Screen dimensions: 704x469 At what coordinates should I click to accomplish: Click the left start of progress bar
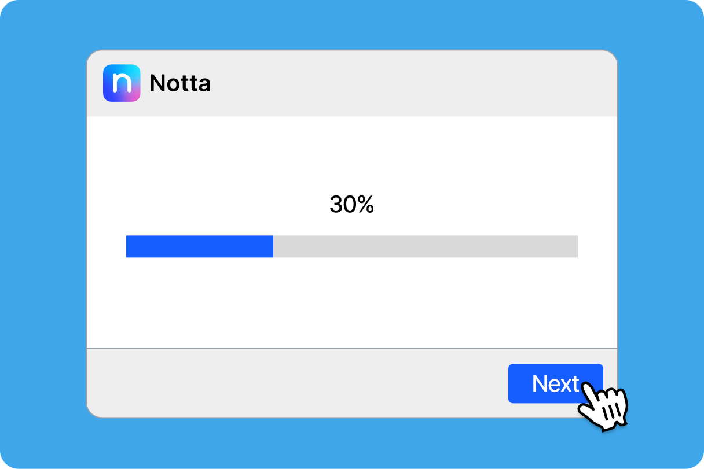129,246
